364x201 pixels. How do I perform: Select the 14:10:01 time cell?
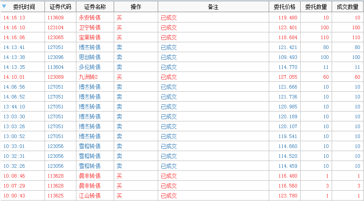click(14, 77)
